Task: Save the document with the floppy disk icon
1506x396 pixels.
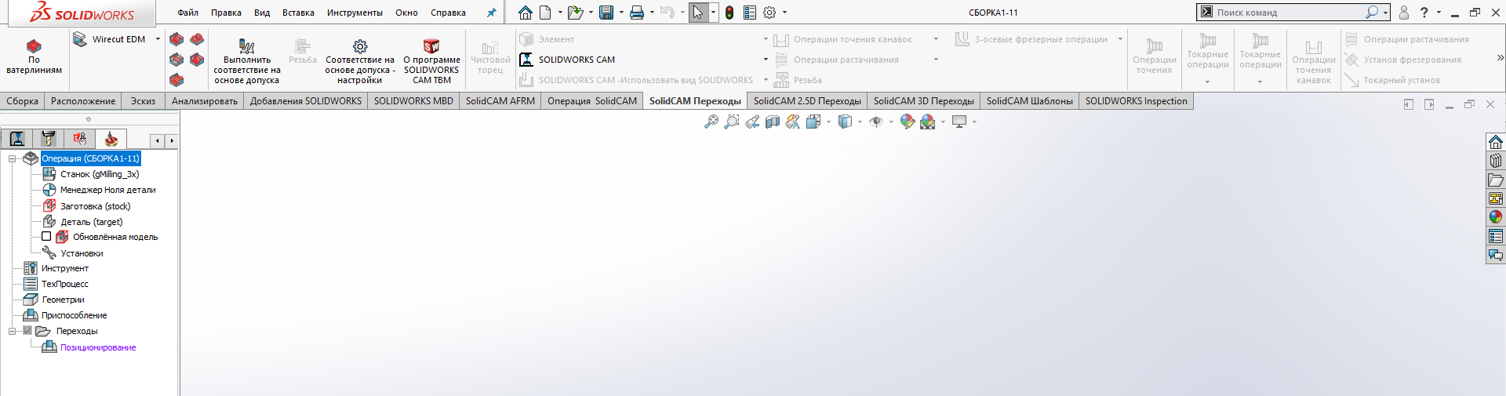Action: 606,13
